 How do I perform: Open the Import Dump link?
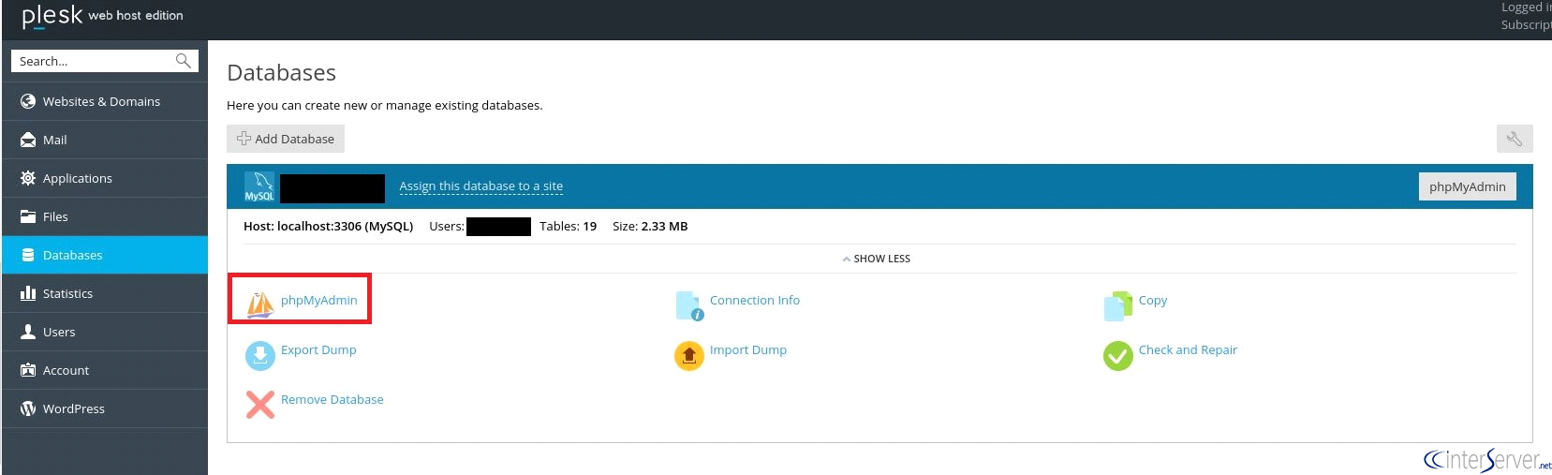[748, 349]
